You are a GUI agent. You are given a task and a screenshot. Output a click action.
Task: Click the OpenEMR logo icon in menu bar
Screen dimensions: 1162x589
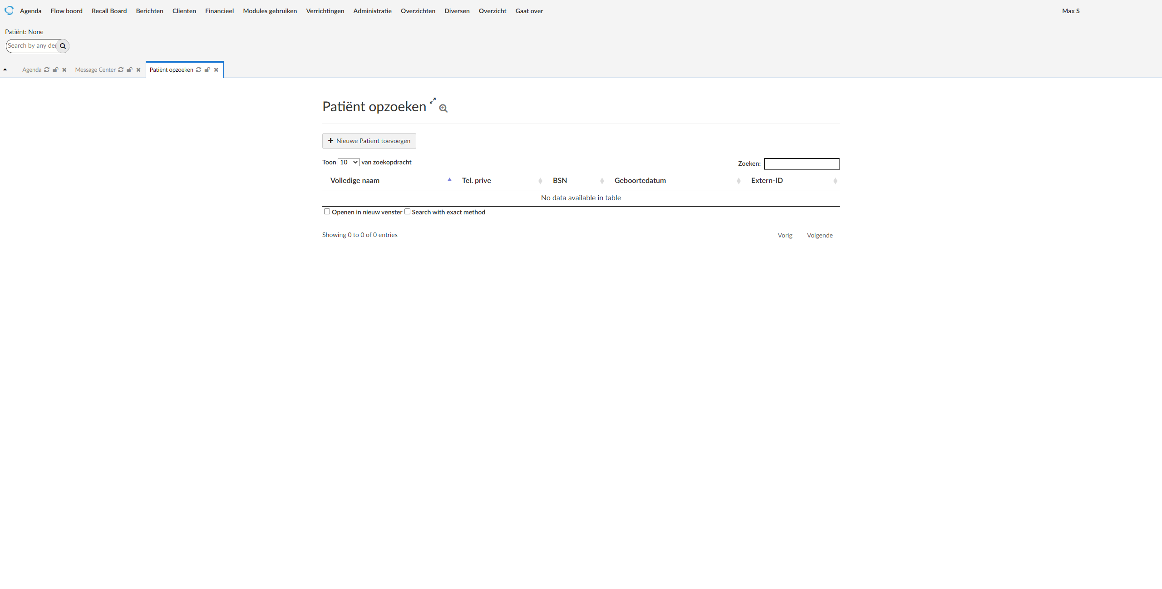9,10
